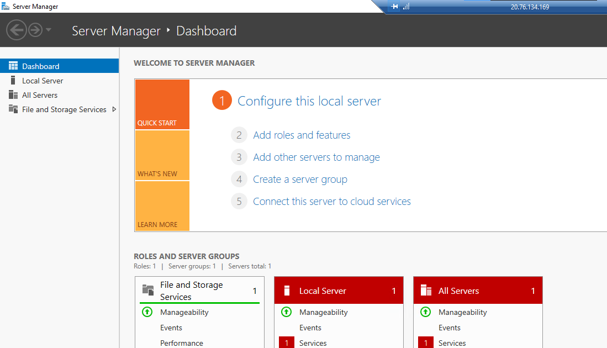The height and width of the screenshot is (348, 607).
Task: Open the navigation history dropdown arrow
Action: pyautogui.click(x=49, y=29)
